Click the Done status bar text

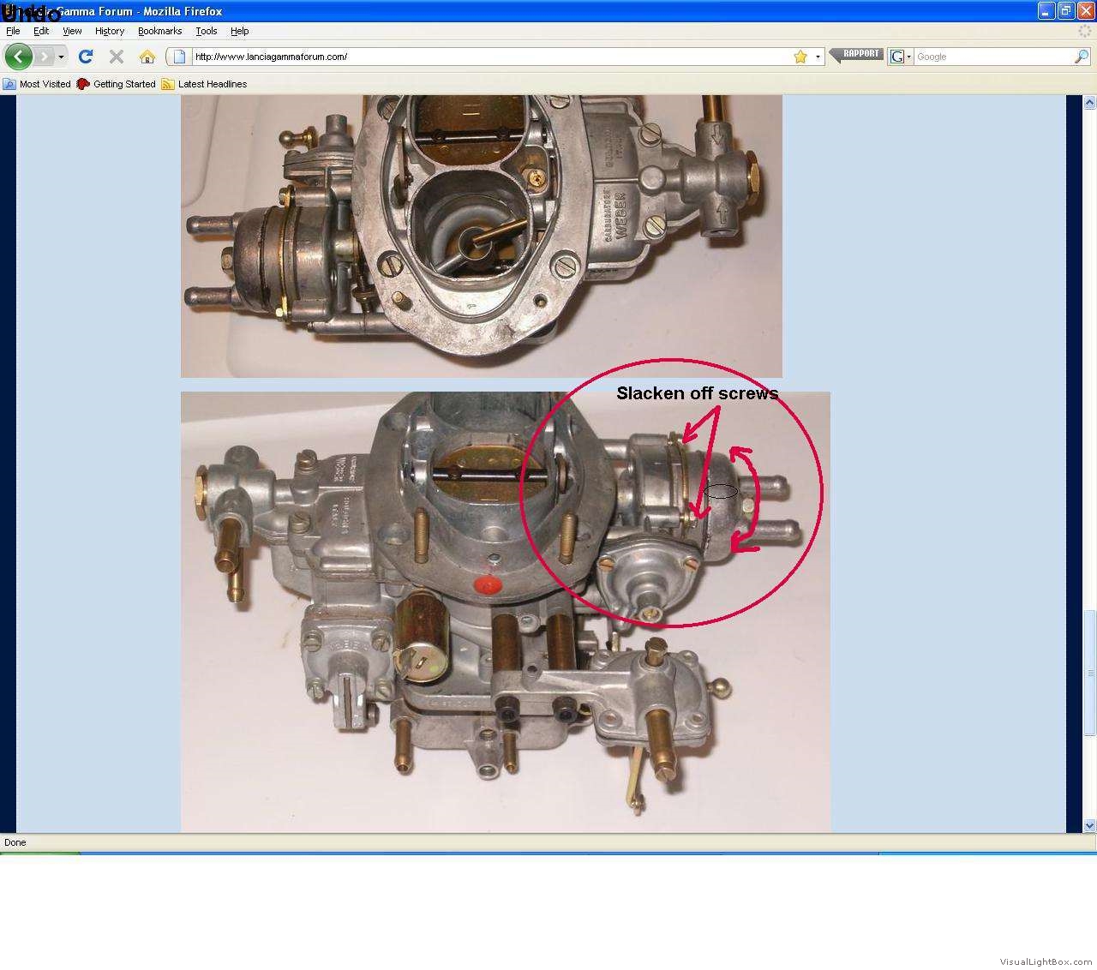click(x=15, y=842)
